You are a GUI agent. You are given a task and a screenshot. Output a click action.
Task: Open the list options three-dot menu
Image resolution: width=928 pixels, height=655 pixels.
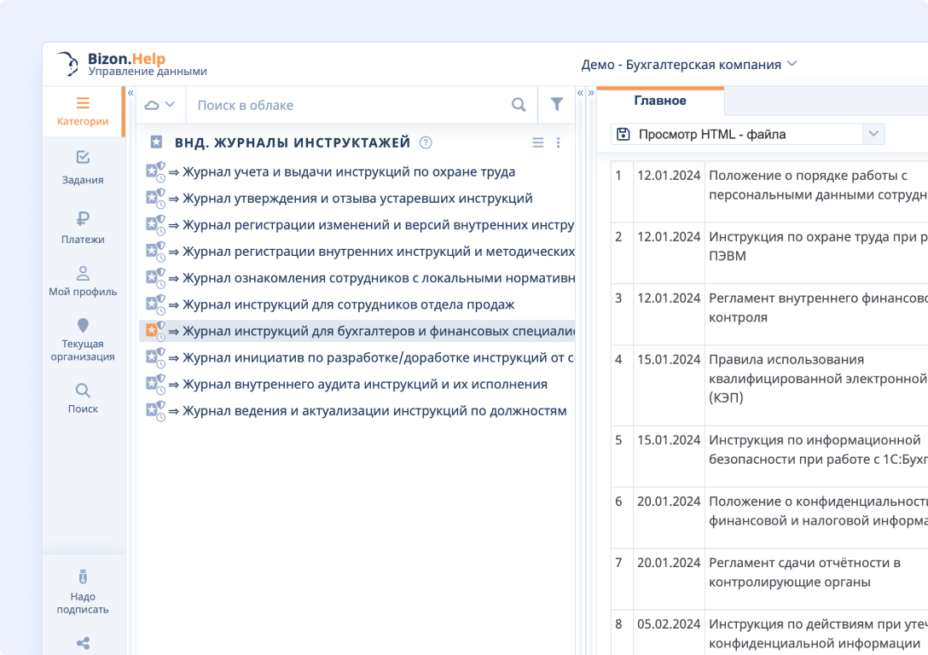(x=559, y=142)
